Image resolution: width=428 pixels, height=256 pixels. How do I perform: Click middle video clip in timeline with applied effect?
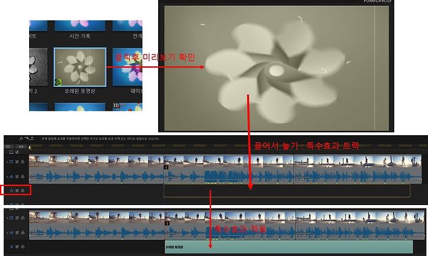[x=230, y=217]
